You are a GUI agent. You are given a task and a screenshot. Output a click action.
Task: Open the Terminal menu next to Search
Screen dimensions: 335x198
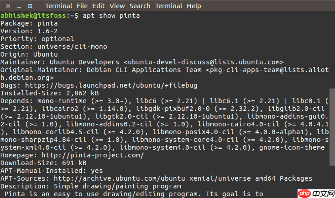pyautogui.click(x=168, y=6)
